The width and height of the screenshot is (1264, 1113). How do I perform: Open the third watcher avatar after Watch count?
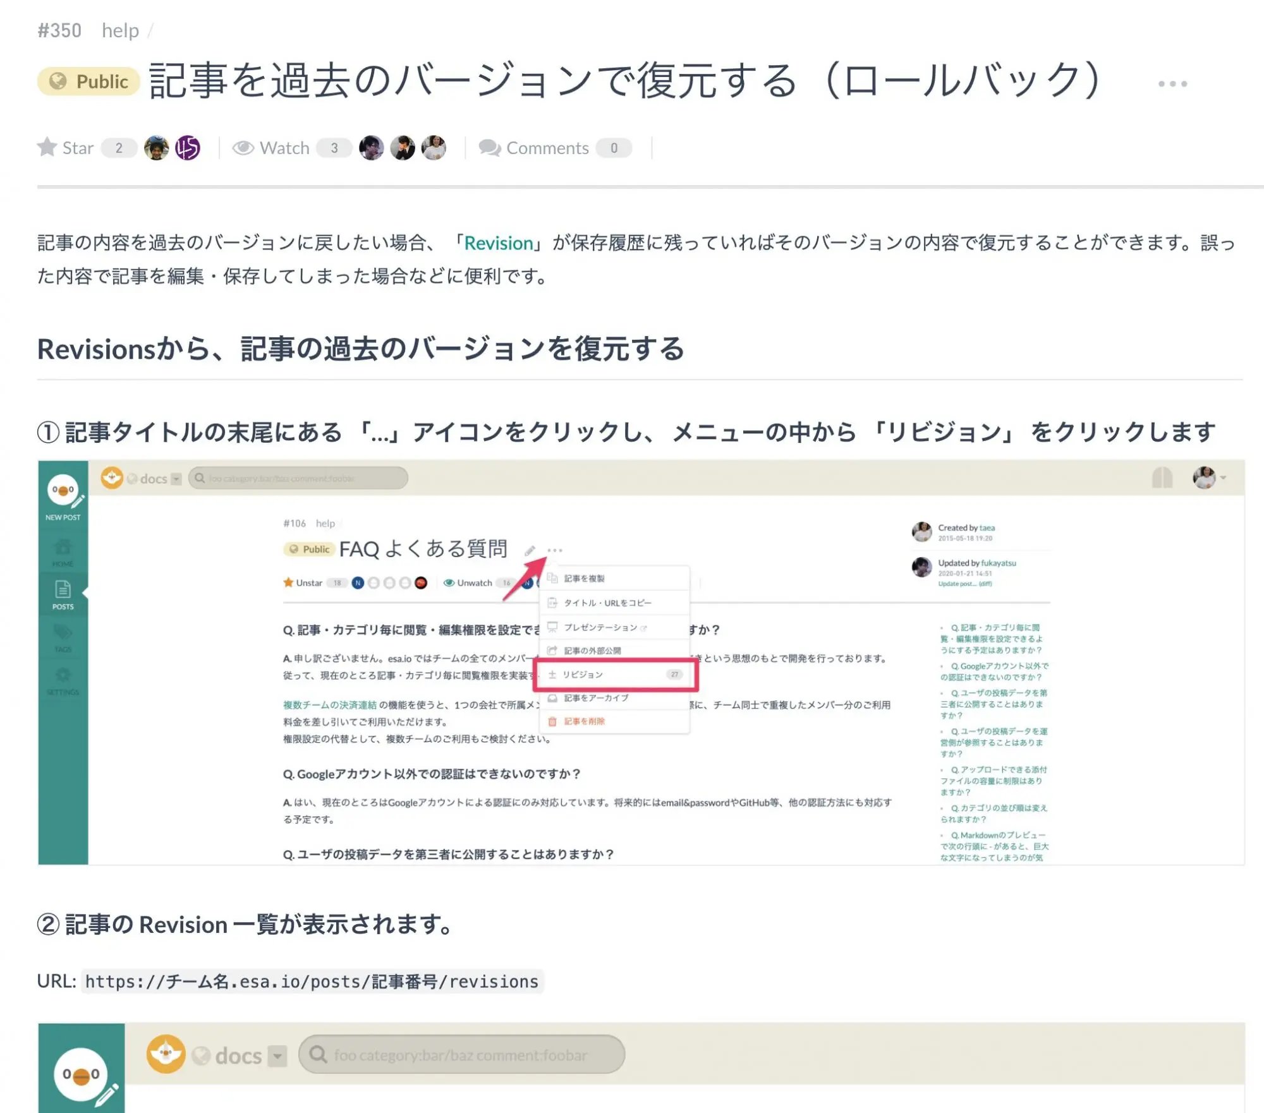434,148
